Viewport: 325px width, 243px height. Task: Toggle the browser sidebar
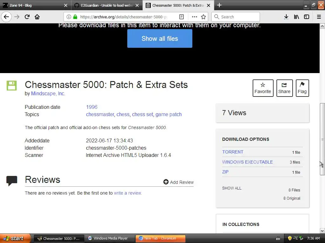click(x=307, y=17)
